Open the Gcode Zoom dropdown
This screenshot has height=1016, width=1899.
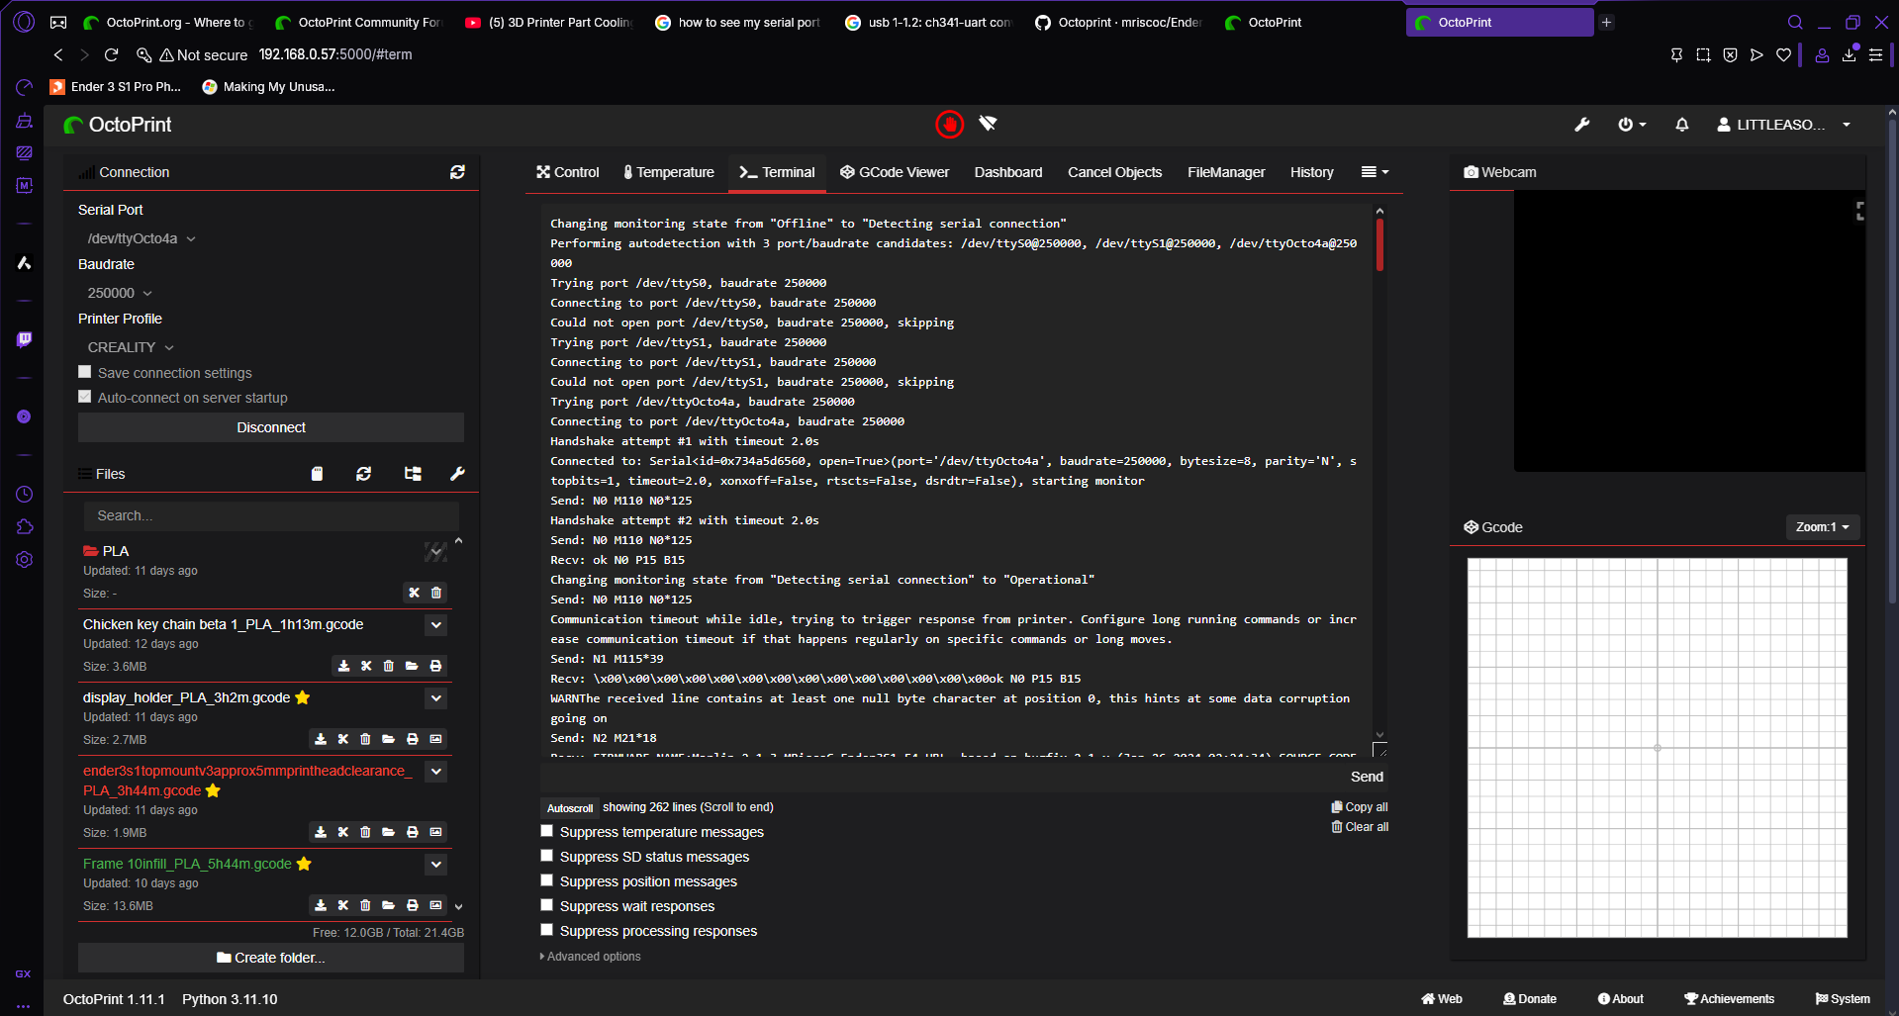click(x=1822, y=527)
